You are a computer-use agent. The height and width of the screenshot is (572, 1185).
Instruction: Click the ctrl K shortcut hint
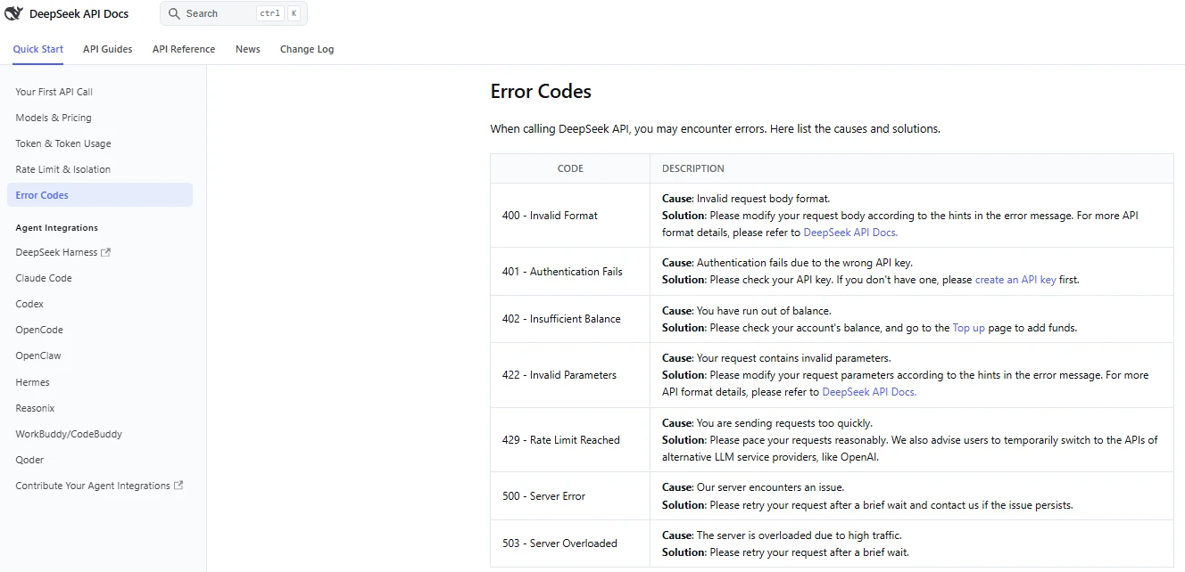point(278,13)
